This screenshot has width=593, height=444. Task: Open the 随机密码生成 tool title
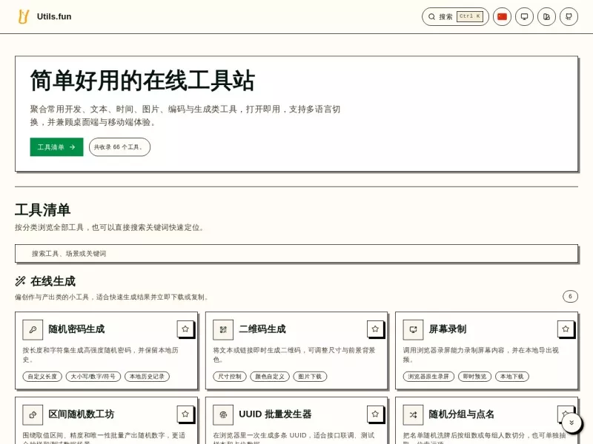(77, 329)
